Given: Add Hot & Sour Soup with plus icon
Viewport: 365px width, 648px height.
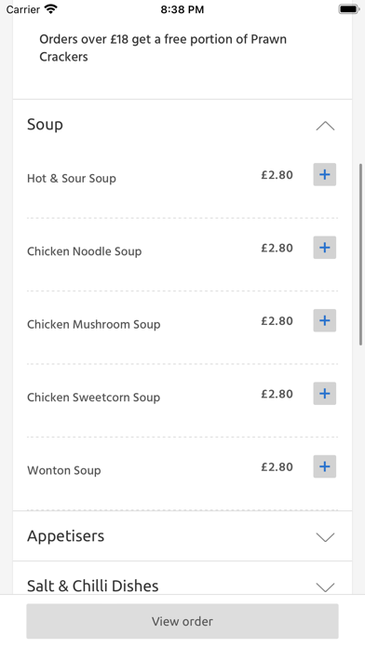Looking at the screenshot, I should pyautogui.click(x=324, y=174).
